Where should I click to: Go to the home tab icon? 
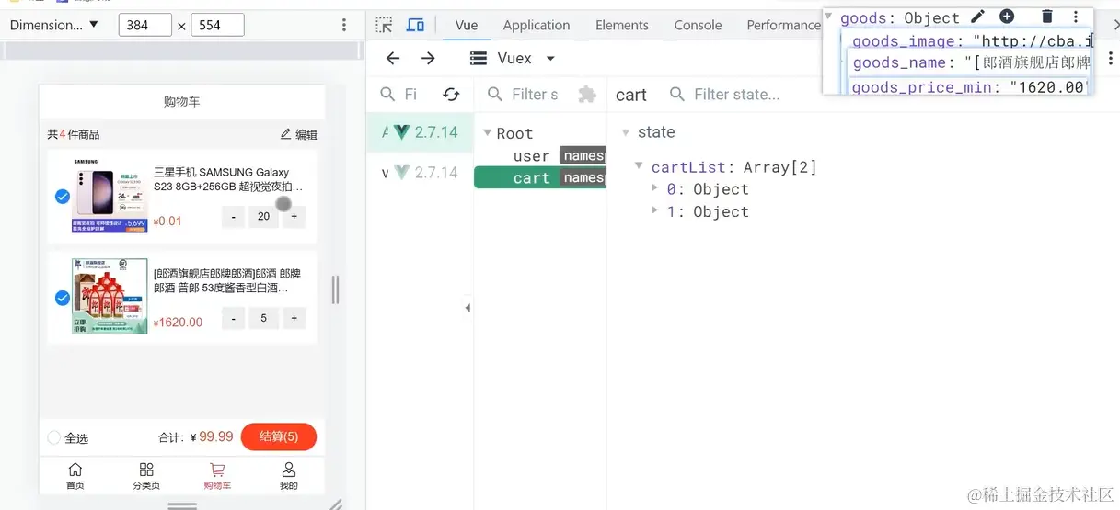point(75,470)
